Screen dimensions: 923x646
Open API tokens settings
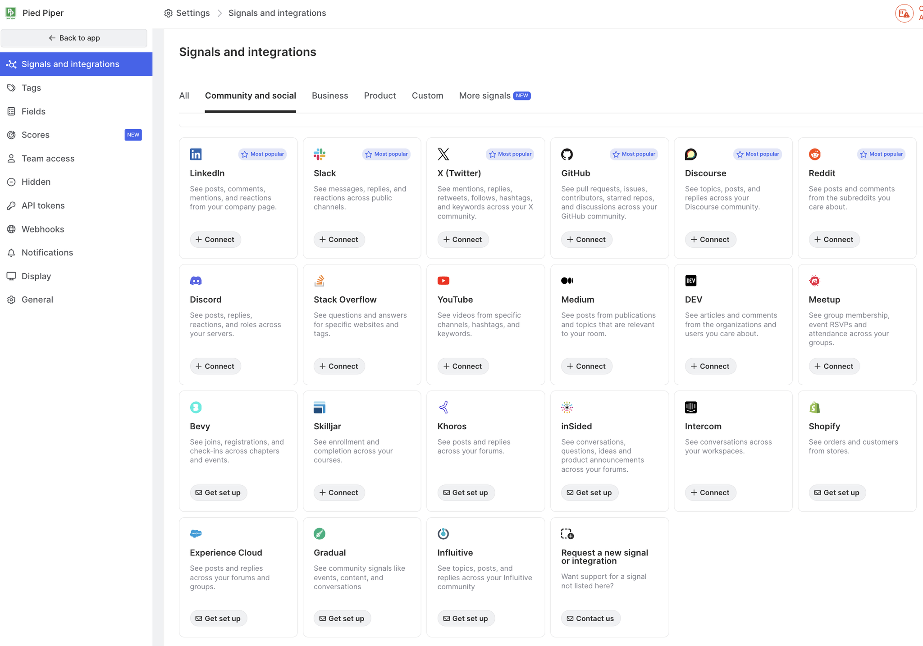tap(43, 205)
